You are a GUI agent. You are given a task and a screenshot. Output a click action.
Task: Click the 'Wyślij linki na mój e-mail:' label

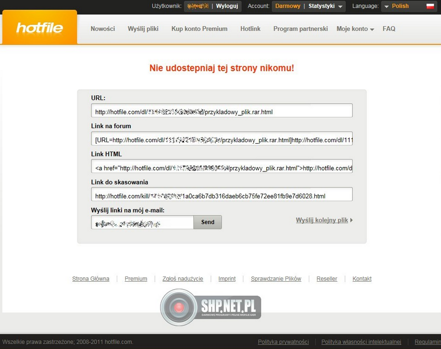(128, 210)
